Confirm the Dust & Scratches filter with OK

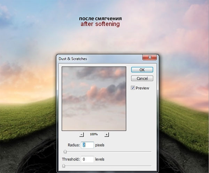(x=142, y=70)
